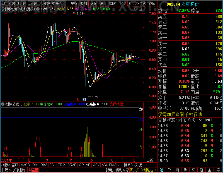Screen dimensions: 223x173
Task: Click the 财 financial marker below the chart
Action: point(84,100)
